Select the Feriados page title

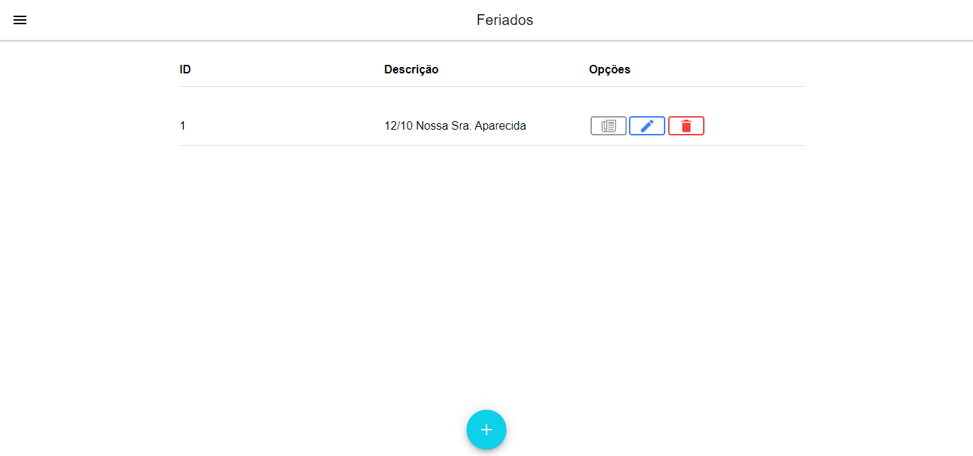(505, 20)
